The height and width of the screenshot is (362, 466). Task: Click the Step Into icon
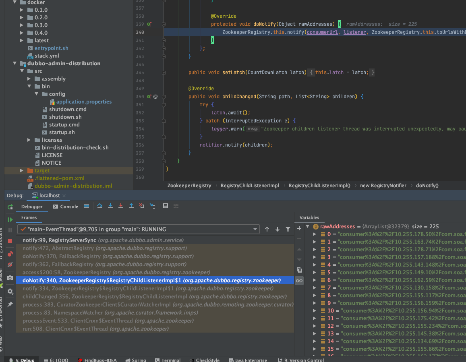(x=110, y=206)
